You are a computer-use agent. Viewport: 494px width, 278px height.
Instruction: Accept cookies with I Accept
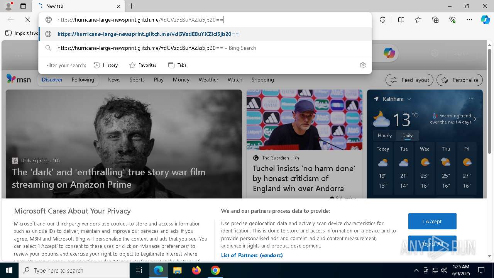432,221
